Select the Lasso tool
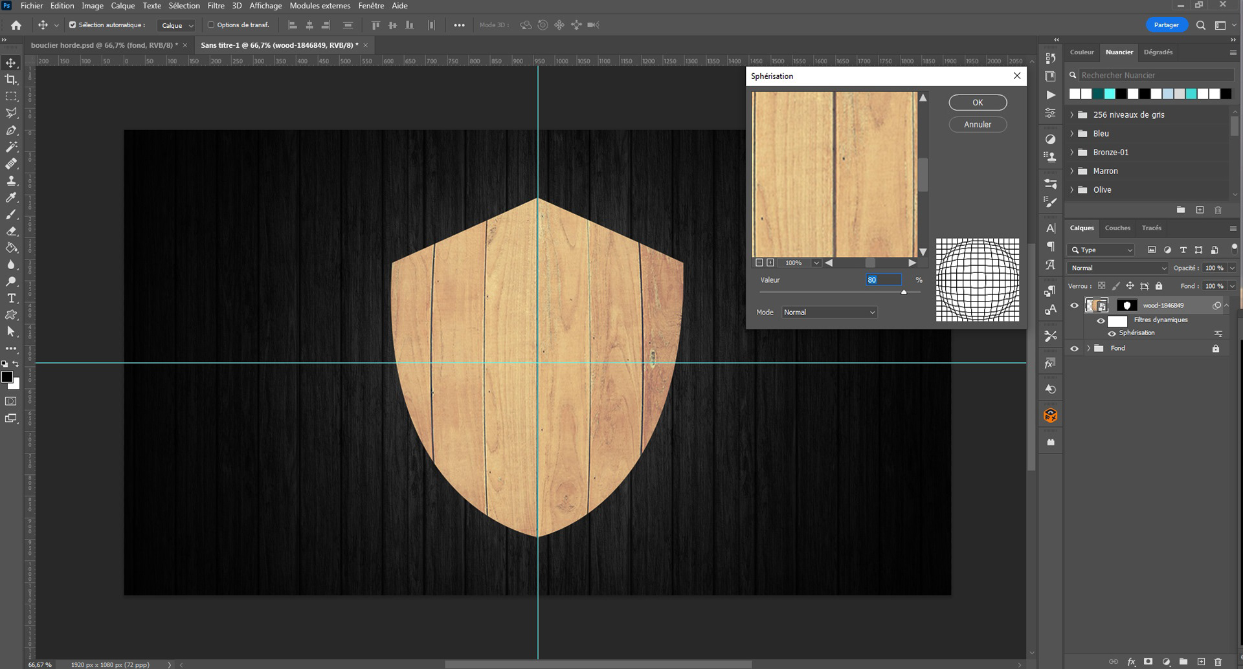 [x=11, y=113]
